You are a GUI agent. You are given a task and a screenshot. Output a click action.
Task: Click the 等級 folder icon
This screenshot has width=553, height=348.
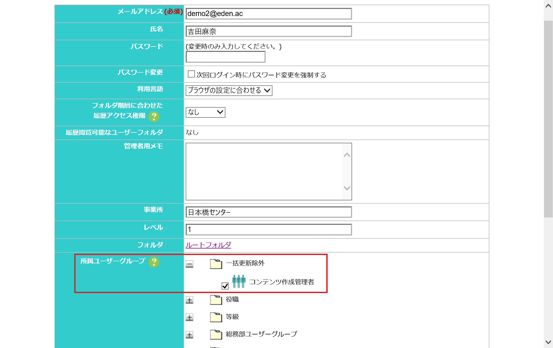click(216, 317)
